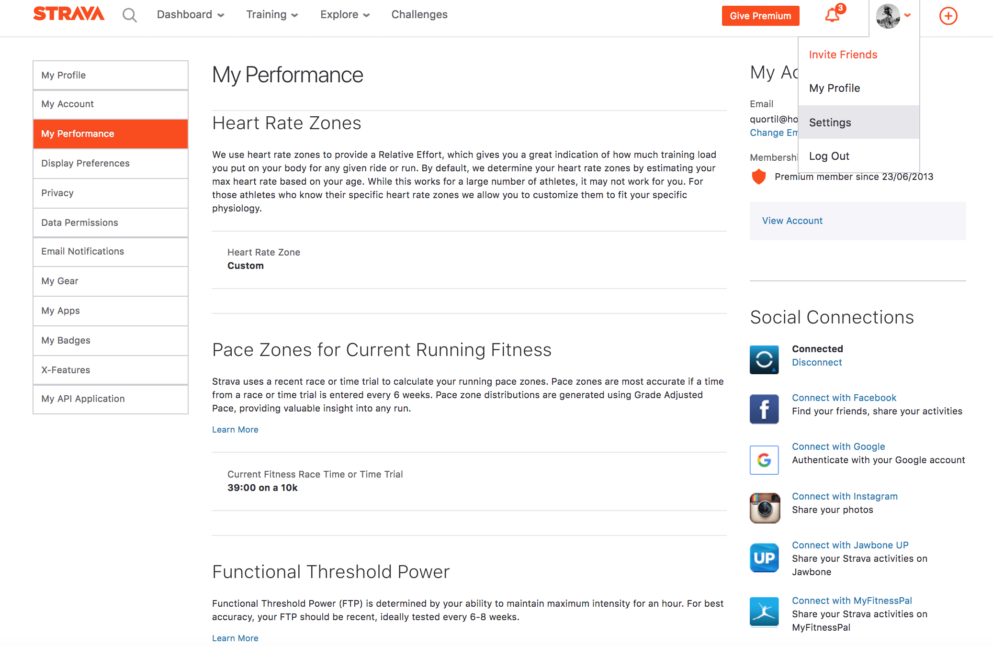Open the notifications bell

point(833,15)
